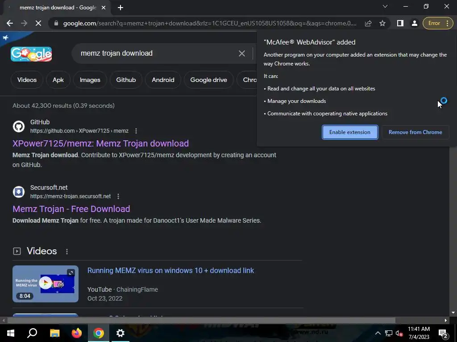The height and width of the screenshot is (342, 457).
Task: Click the horizontal scrollbar at page bottom
Action: [201, 321]
